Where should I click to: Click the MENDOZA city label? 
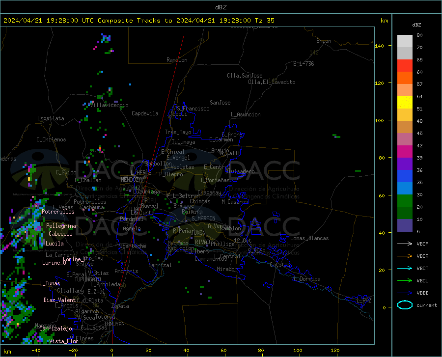coord(131,180)
